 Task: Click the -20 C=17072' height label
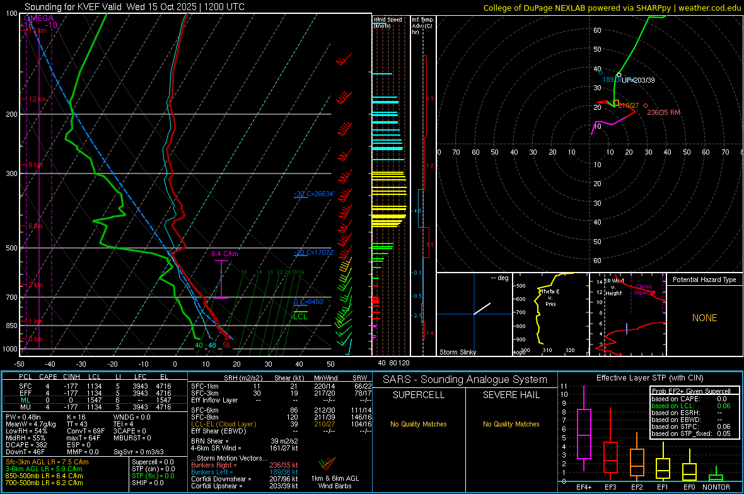tap(314, 253)
